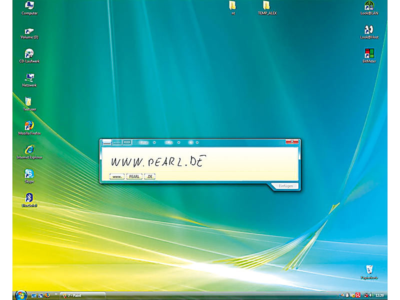This screenshot has width=400, height=300.
Task: Click the Bluetooth icon in the system tray
Action: [347, 295]
